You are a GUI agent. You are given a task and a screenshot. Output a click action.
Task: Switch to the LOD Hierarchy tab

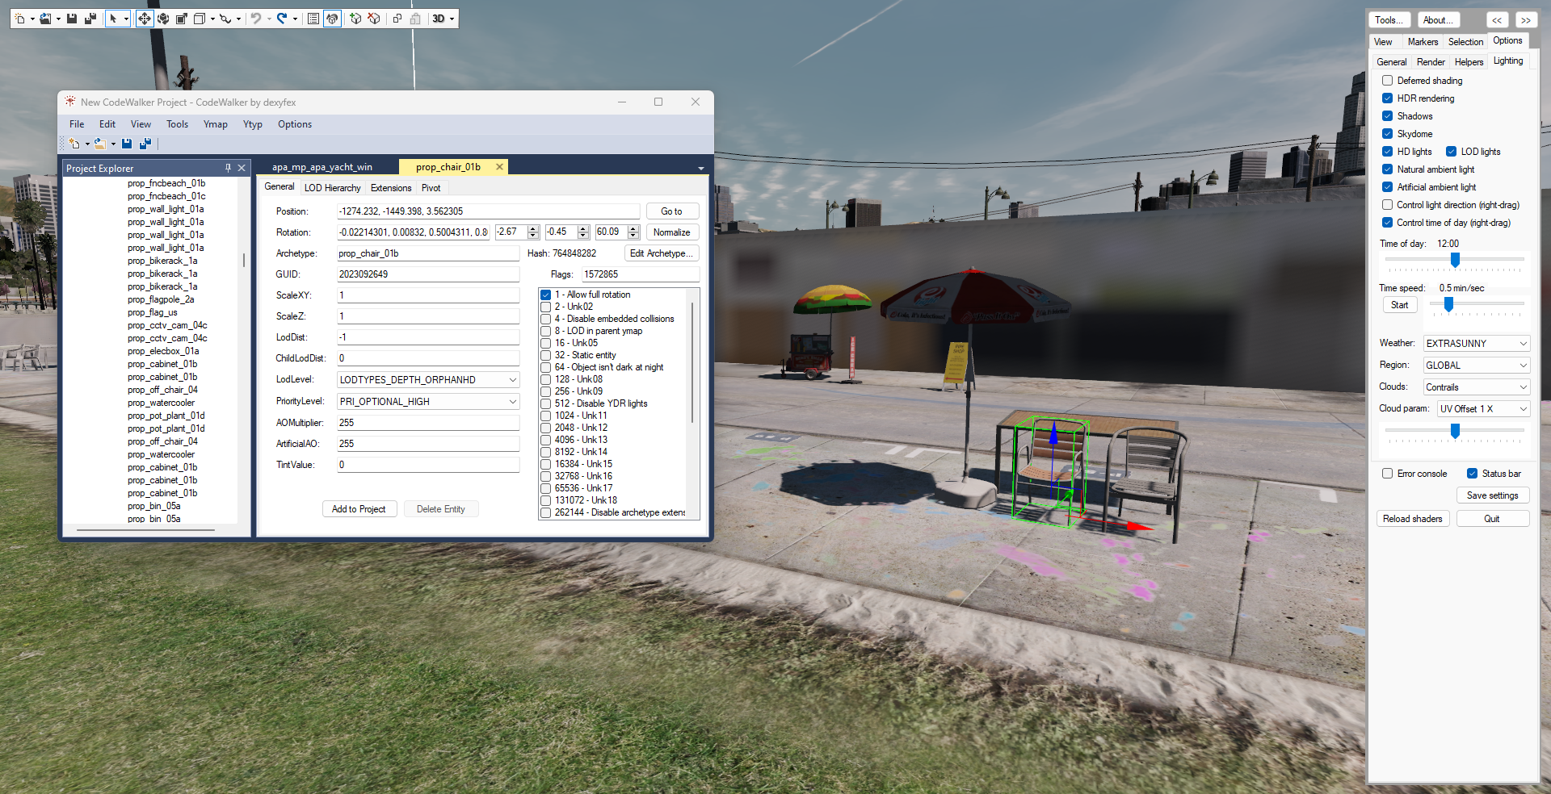pyautogui.click(x=332, y=188)
